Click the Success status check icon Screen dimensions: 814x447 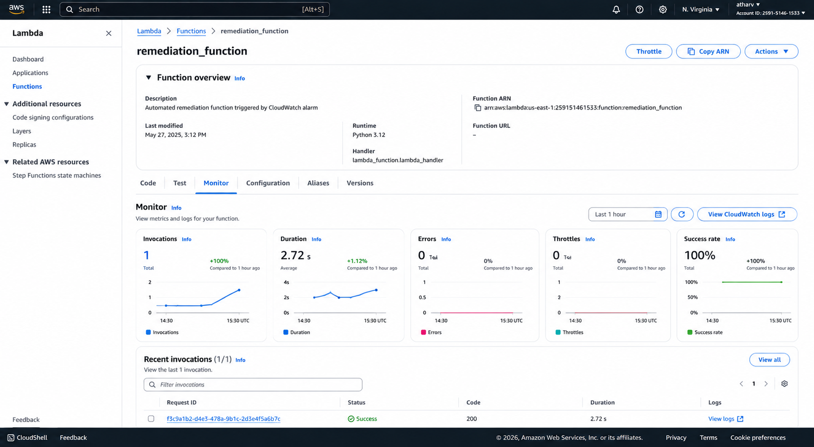(x=351, y=419)
